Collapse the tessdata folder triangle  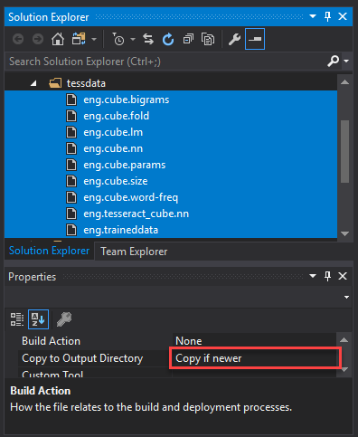[x=33, y=83]
